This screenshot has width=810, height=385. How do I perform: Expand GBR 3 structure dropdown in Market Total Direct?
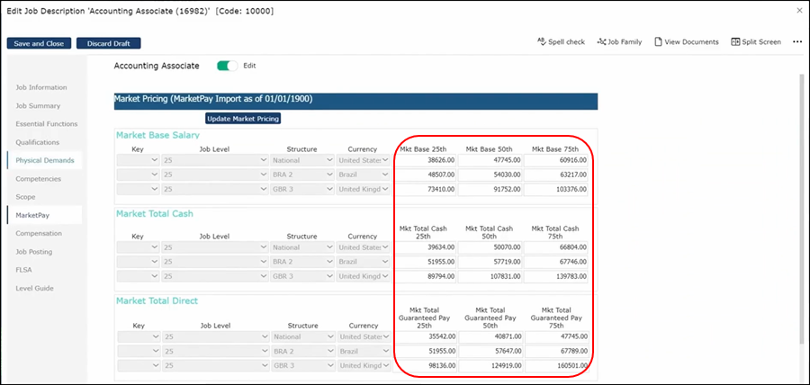(x=302, y=365)
